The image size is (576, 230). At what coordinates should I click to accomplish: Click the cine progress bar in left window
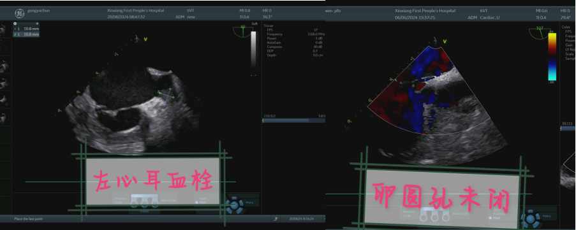pyautogui.click(x=294, y=120)
